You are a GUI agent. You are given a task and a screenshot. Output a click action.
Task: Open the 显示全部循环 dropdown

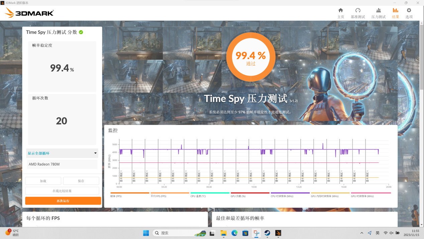pos(62,153)
